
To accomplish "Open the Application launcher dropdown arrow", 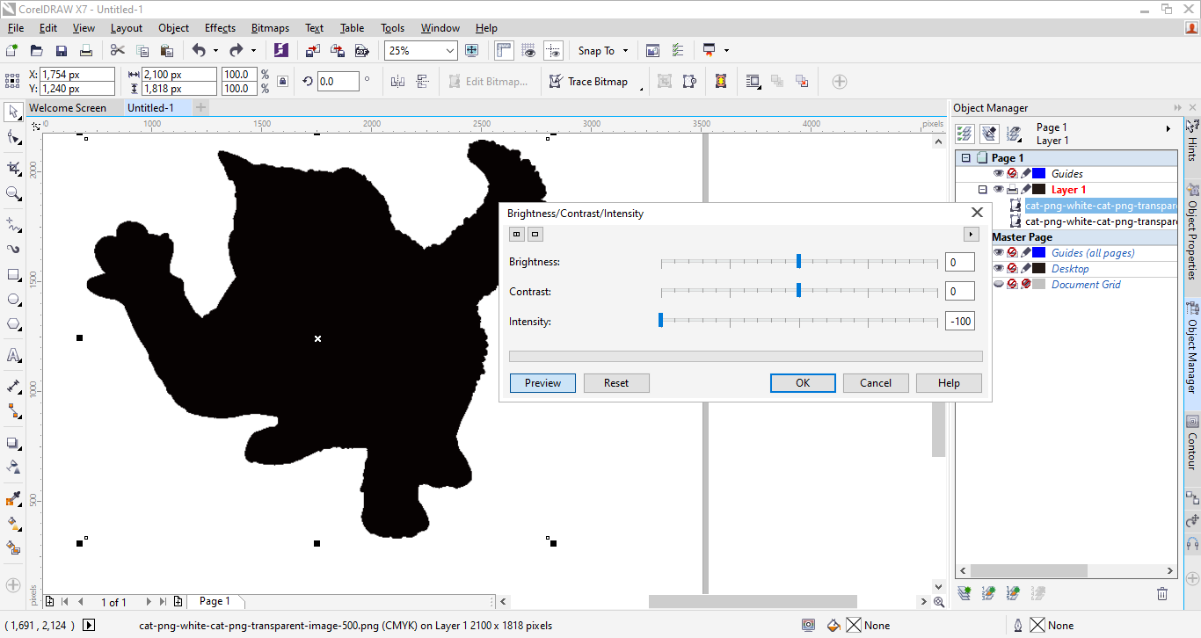I will point(726,50).
